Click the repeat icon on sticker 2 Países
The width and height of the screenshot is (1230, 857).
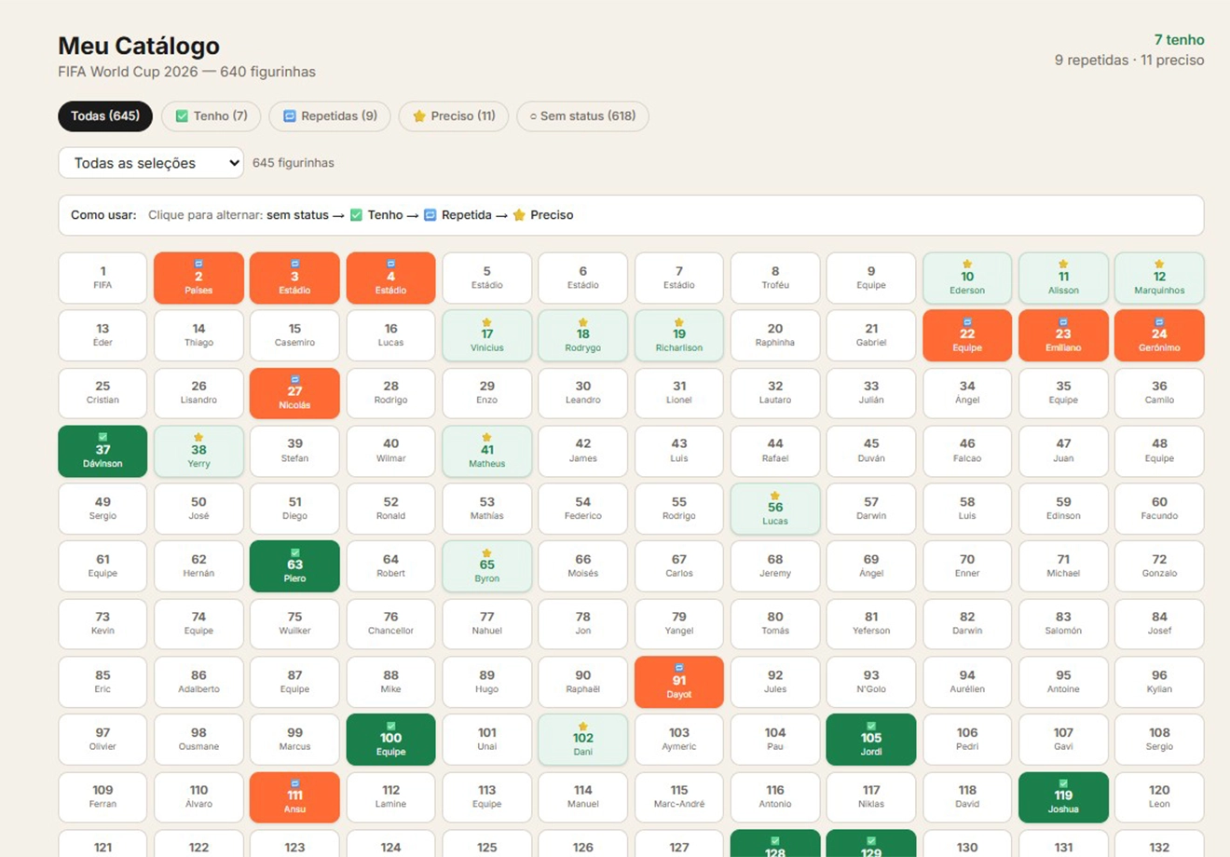pyautogui.click(x=198, y=265)
